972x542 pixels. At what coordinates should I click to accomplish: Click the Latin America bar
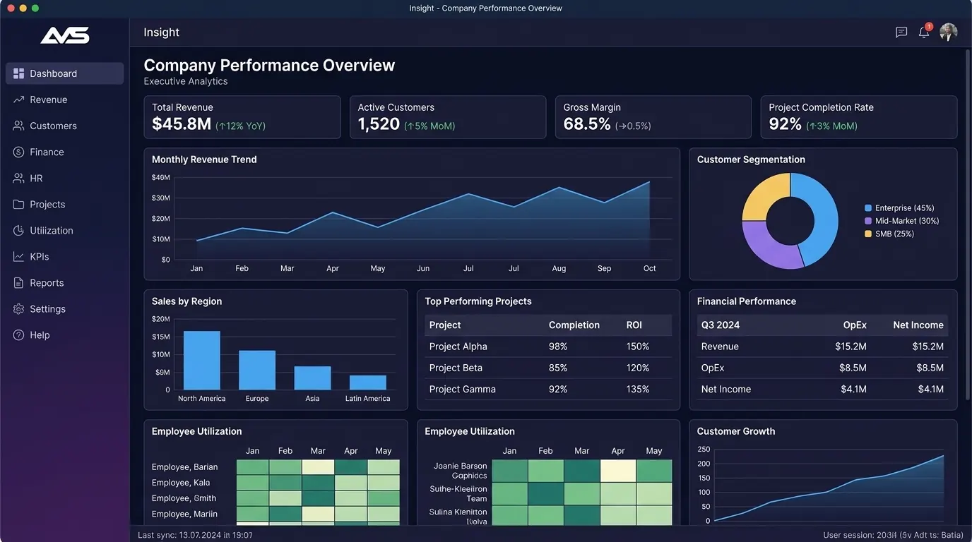click(x=368, y=383)
